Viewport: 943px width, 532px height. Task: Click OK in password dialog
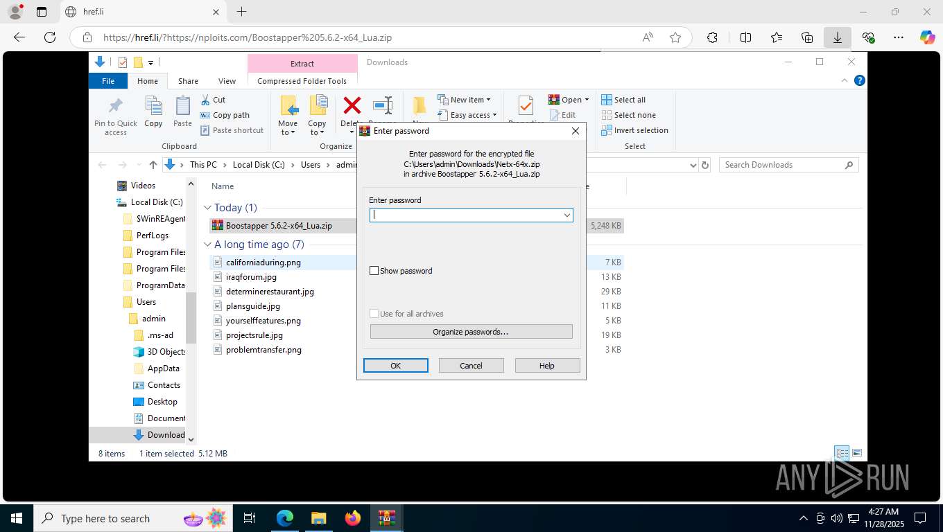[x=395, y=365]
